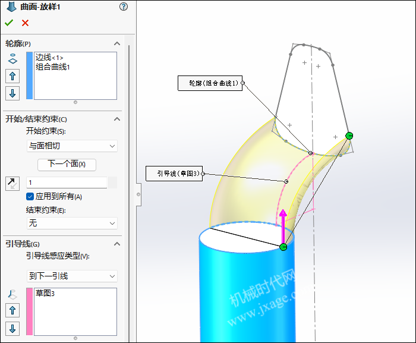Click the tangent length input field
This screenshot has width=416, height=343.
[67, 182]
